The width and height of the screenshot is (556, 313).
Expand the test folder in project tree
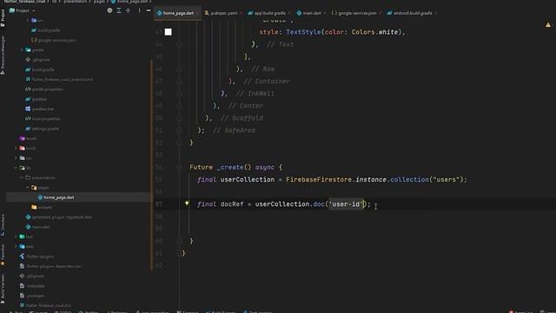[x=16, y=236]
